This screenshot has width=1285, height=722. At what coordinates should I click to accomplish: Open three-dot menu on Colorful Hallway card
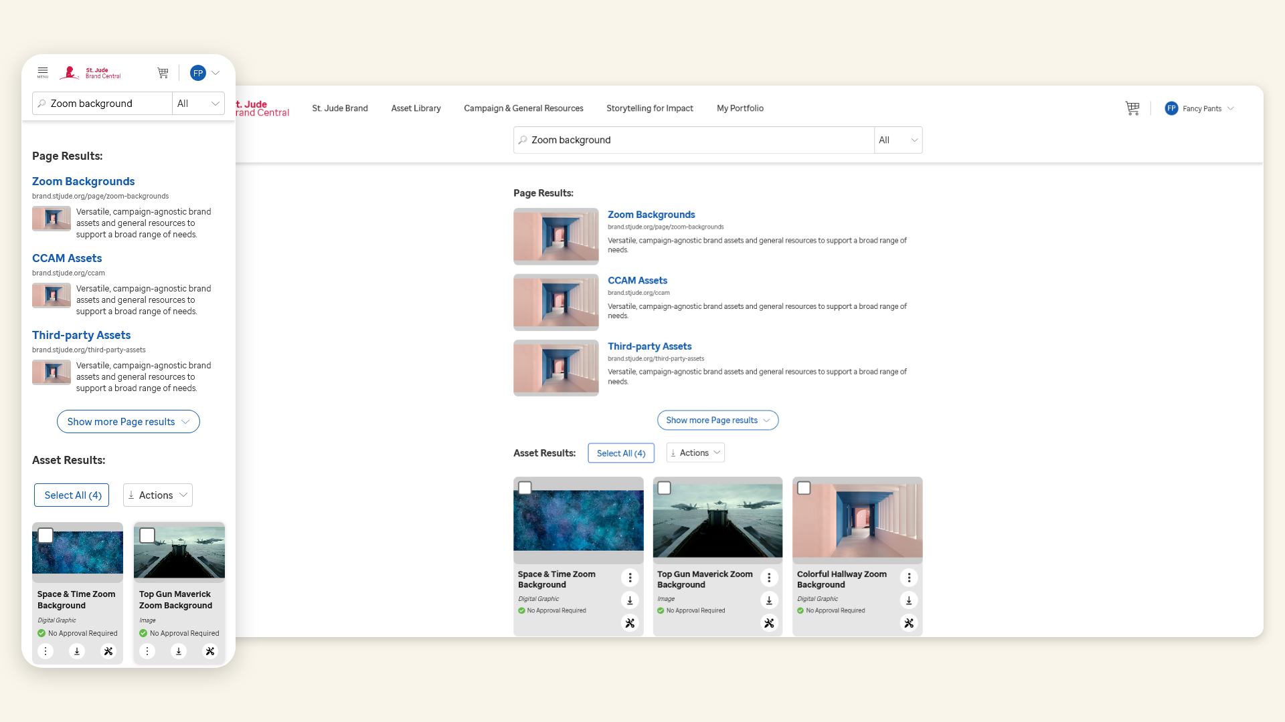coord(909,578)
